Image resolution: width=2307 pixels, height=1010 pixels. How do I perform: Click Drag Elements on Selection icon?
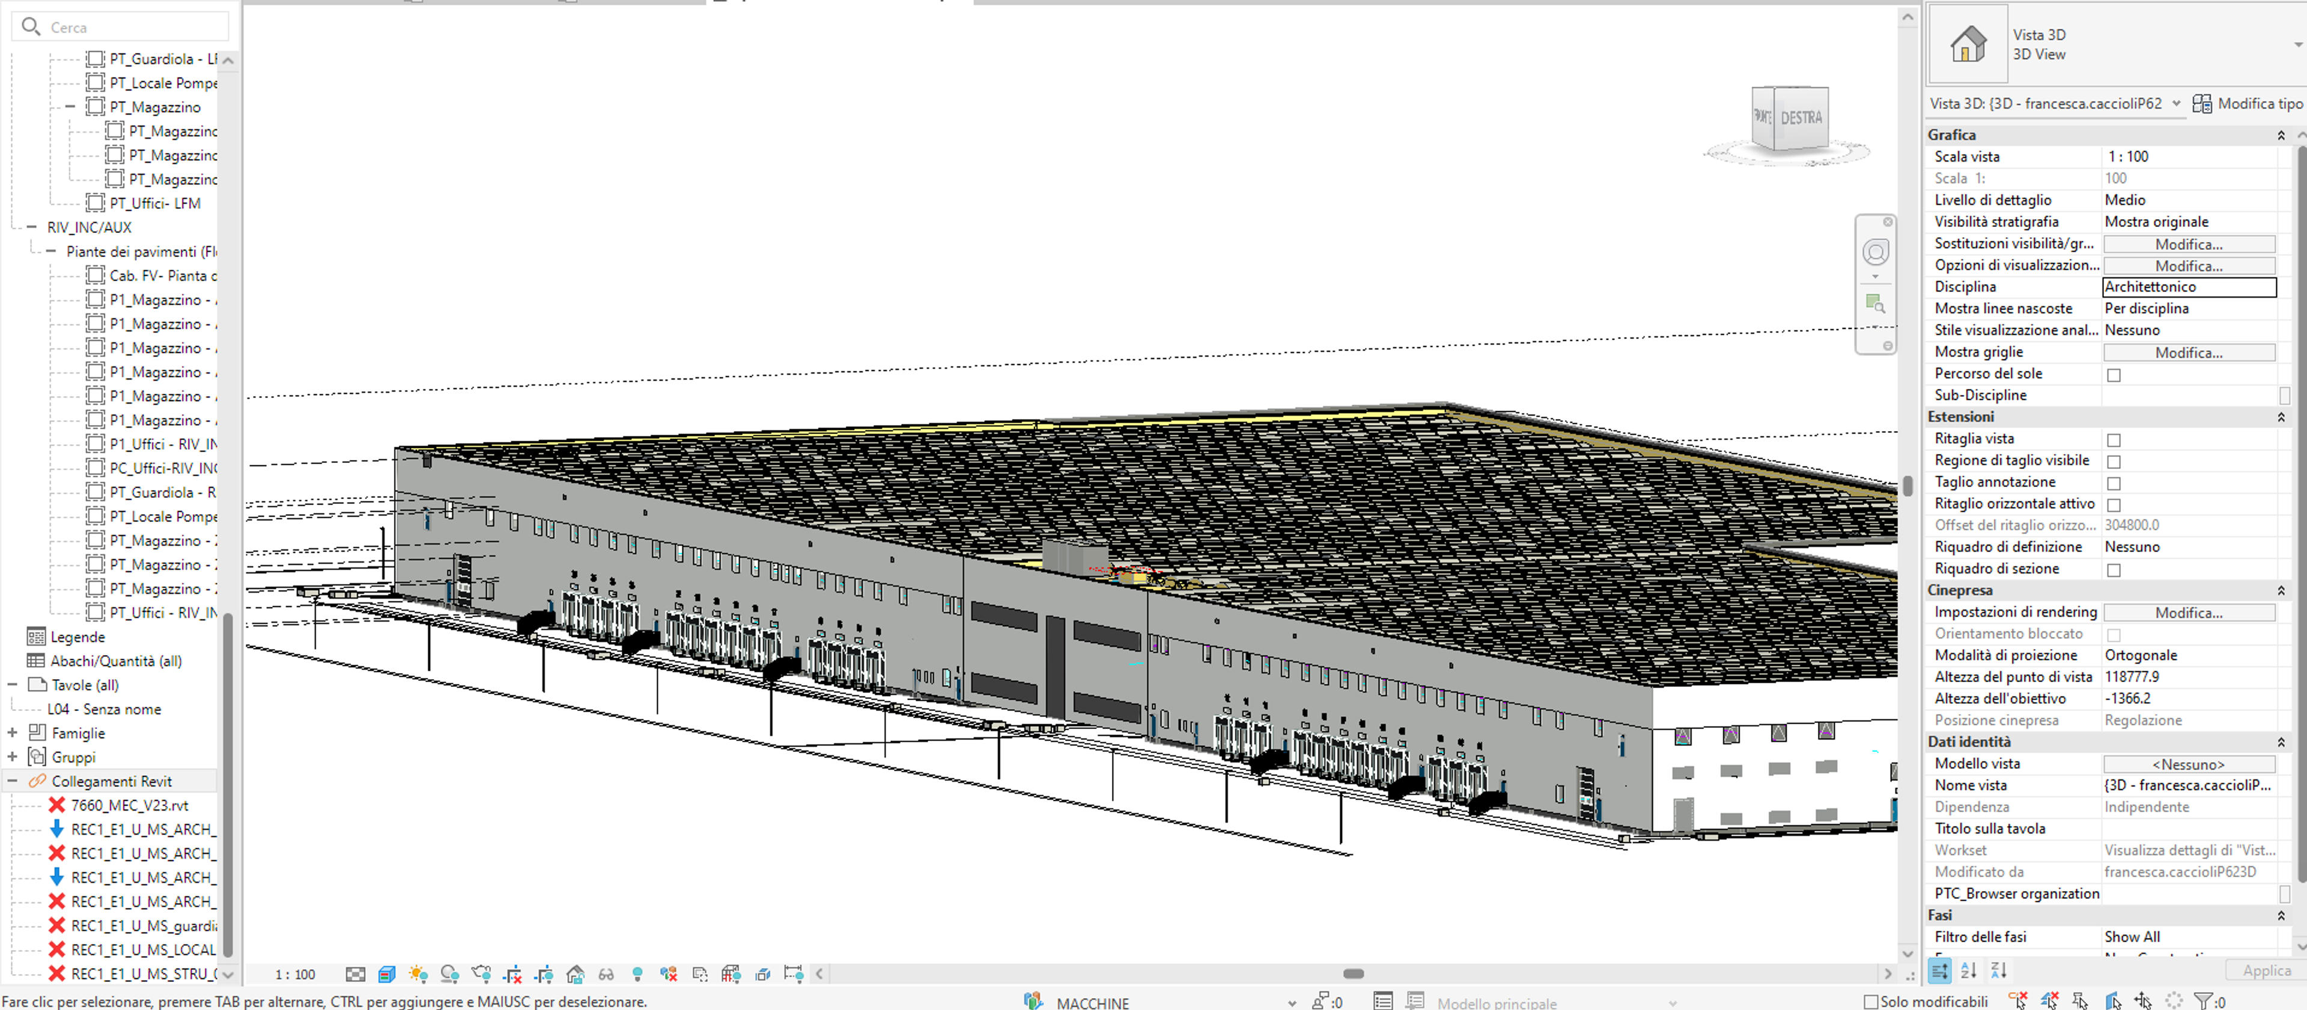click(2143, 1001)
